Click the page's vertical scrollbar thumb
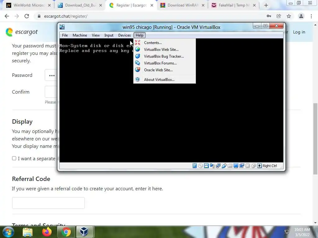 pyautogui.click(x=316, y=139)
